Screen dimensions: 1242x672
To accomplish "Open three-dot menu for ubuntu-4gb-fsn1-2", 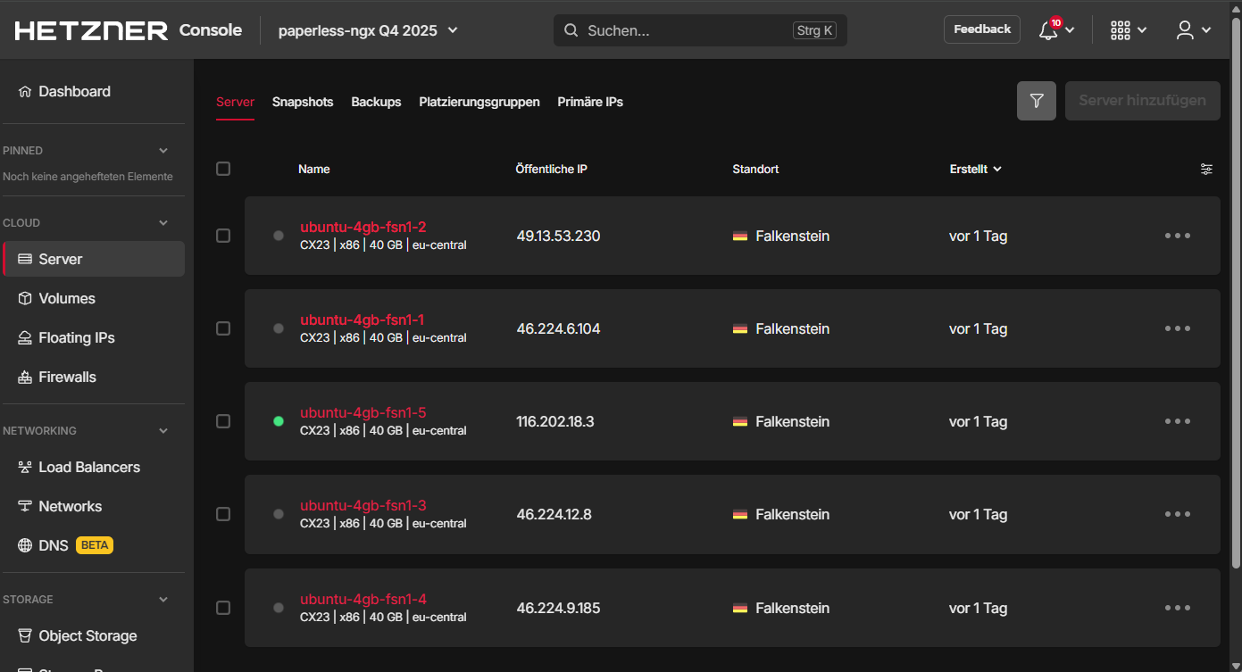I will point(1177,236).
